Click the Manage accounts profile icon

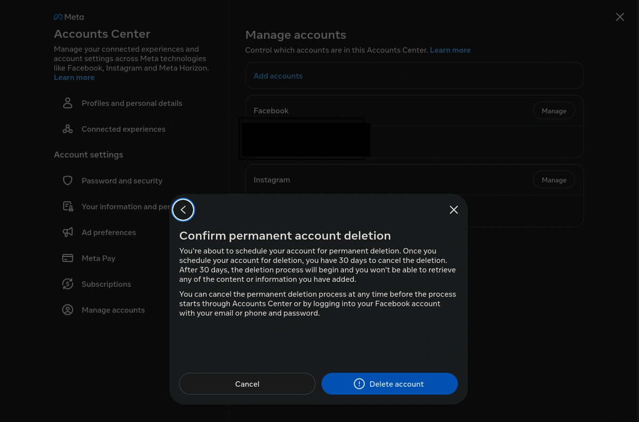coord(68,310)
